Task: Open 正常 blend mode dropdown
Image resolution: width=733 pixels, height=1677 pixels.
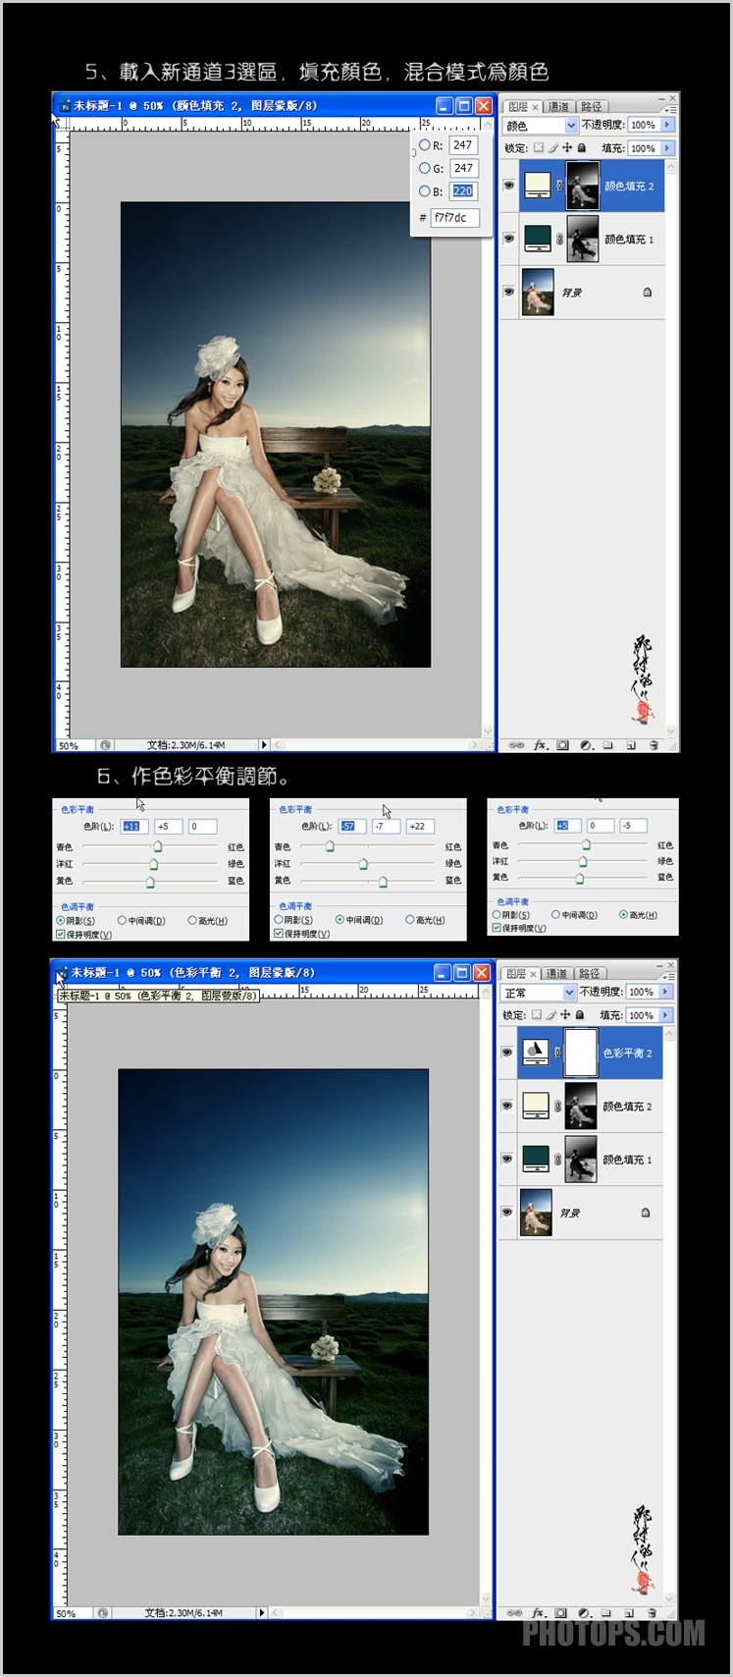Action: (569, 993)
